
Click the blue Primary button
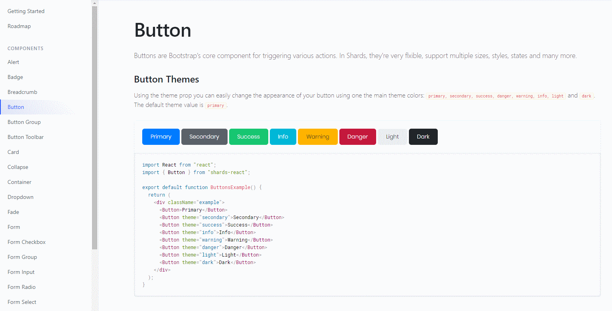point(161,137)
